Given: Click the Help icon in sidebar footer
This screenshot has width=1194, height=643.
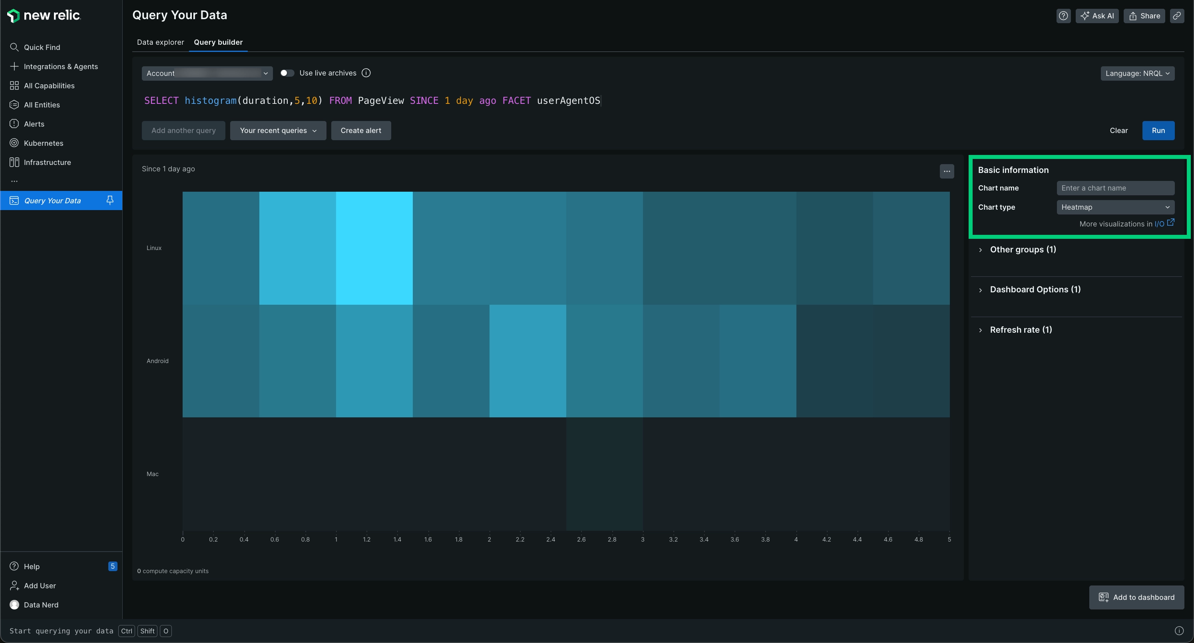Looking at the screenshot, I should pos(14,566).
